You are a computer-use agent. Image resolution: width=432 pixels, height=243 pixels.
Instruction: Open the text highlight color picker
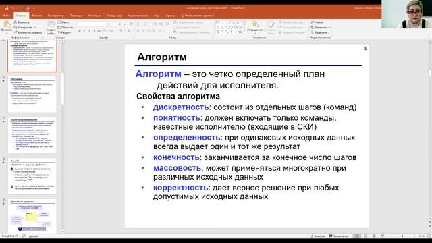point(122,31)
